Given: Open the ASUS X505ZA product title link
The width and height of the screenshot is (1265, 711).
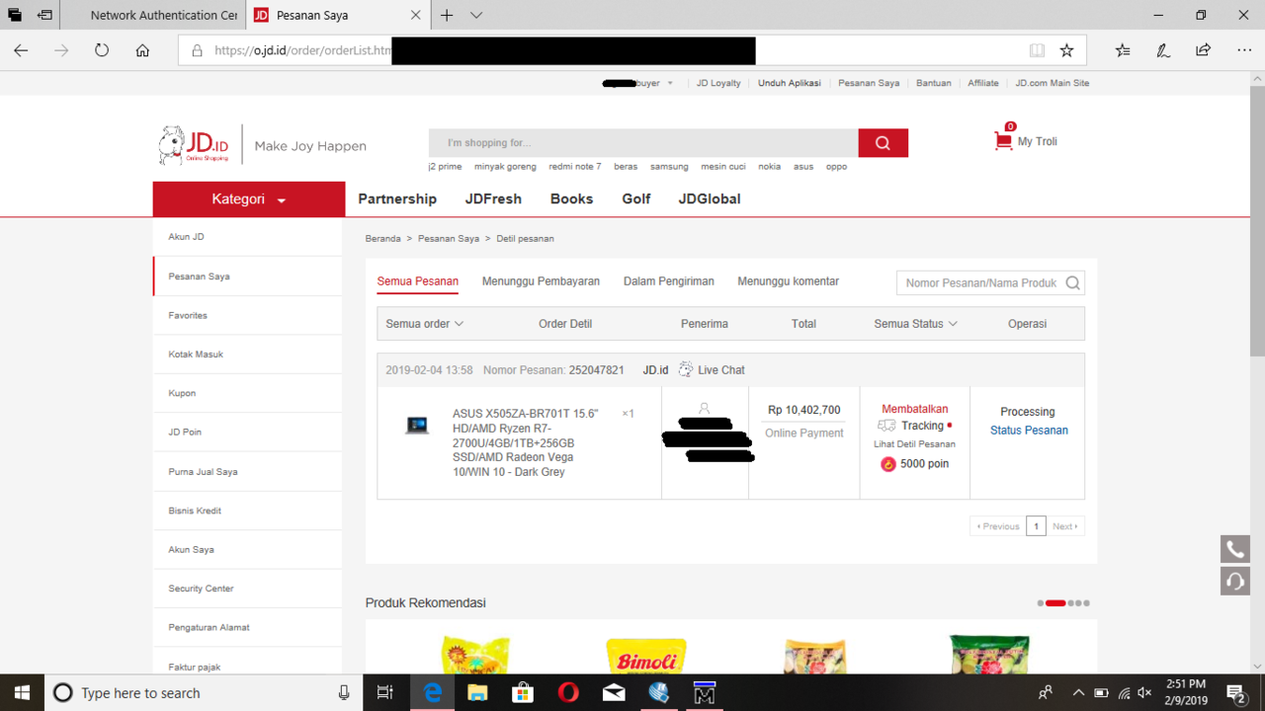Looking at the screenshot, I should 527,442.
